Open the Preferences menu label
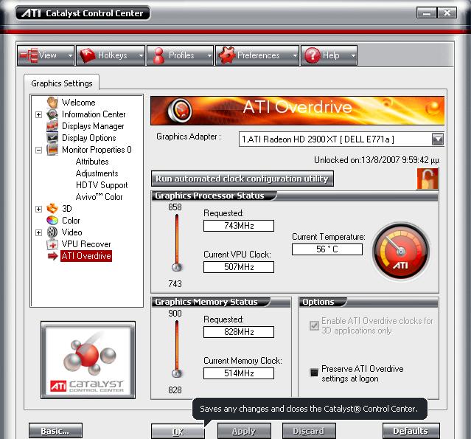The width and height of the screenshot is (471, 439). 258,55
